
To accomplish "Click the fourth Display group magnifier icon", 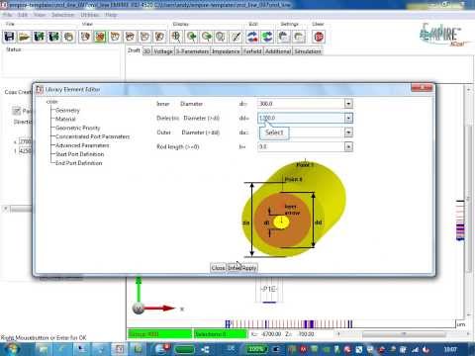I will (221, 37).
